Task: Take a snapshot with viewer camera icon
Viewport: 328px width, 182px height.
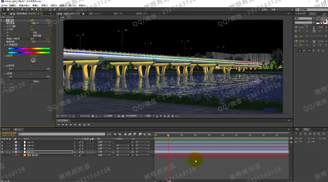Action: 93,116
